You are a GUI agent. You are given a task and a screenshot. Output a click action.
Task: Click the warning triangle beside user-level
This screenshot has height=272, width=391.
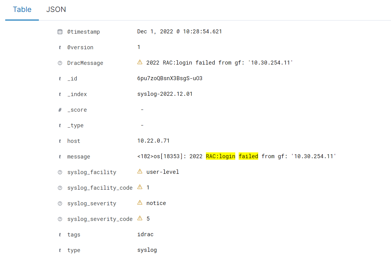pos(140,171)
